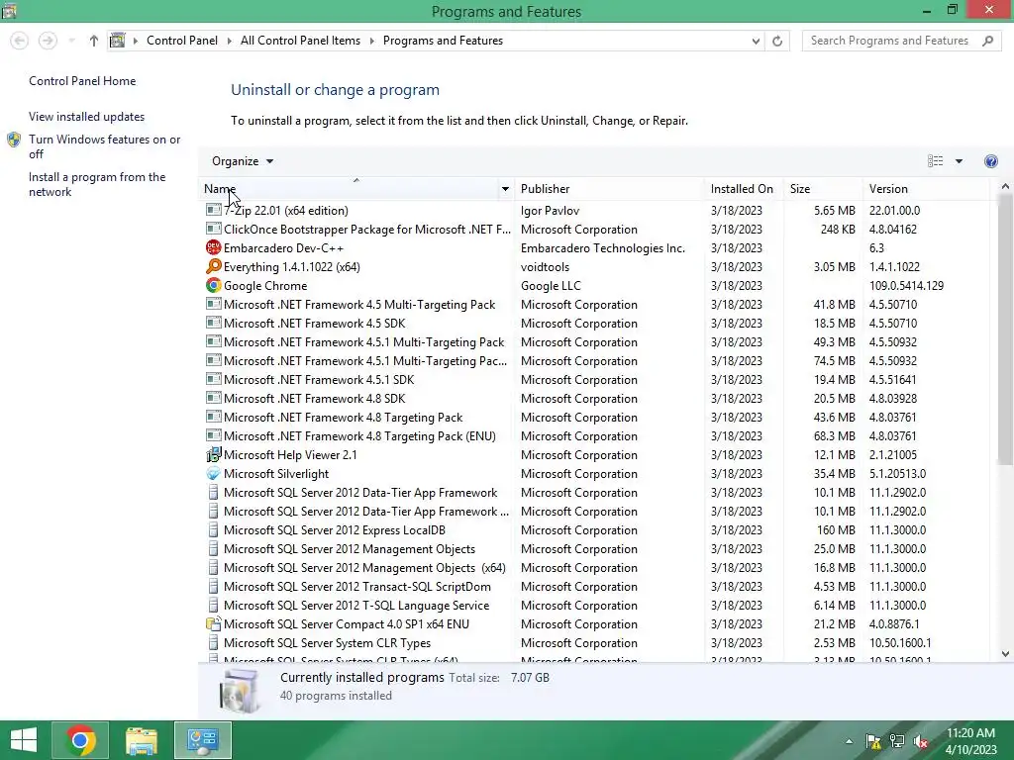Click the 7-Zip program icon
The width and height of the screenshot is (1014, 760).
[x=214, y=210]
